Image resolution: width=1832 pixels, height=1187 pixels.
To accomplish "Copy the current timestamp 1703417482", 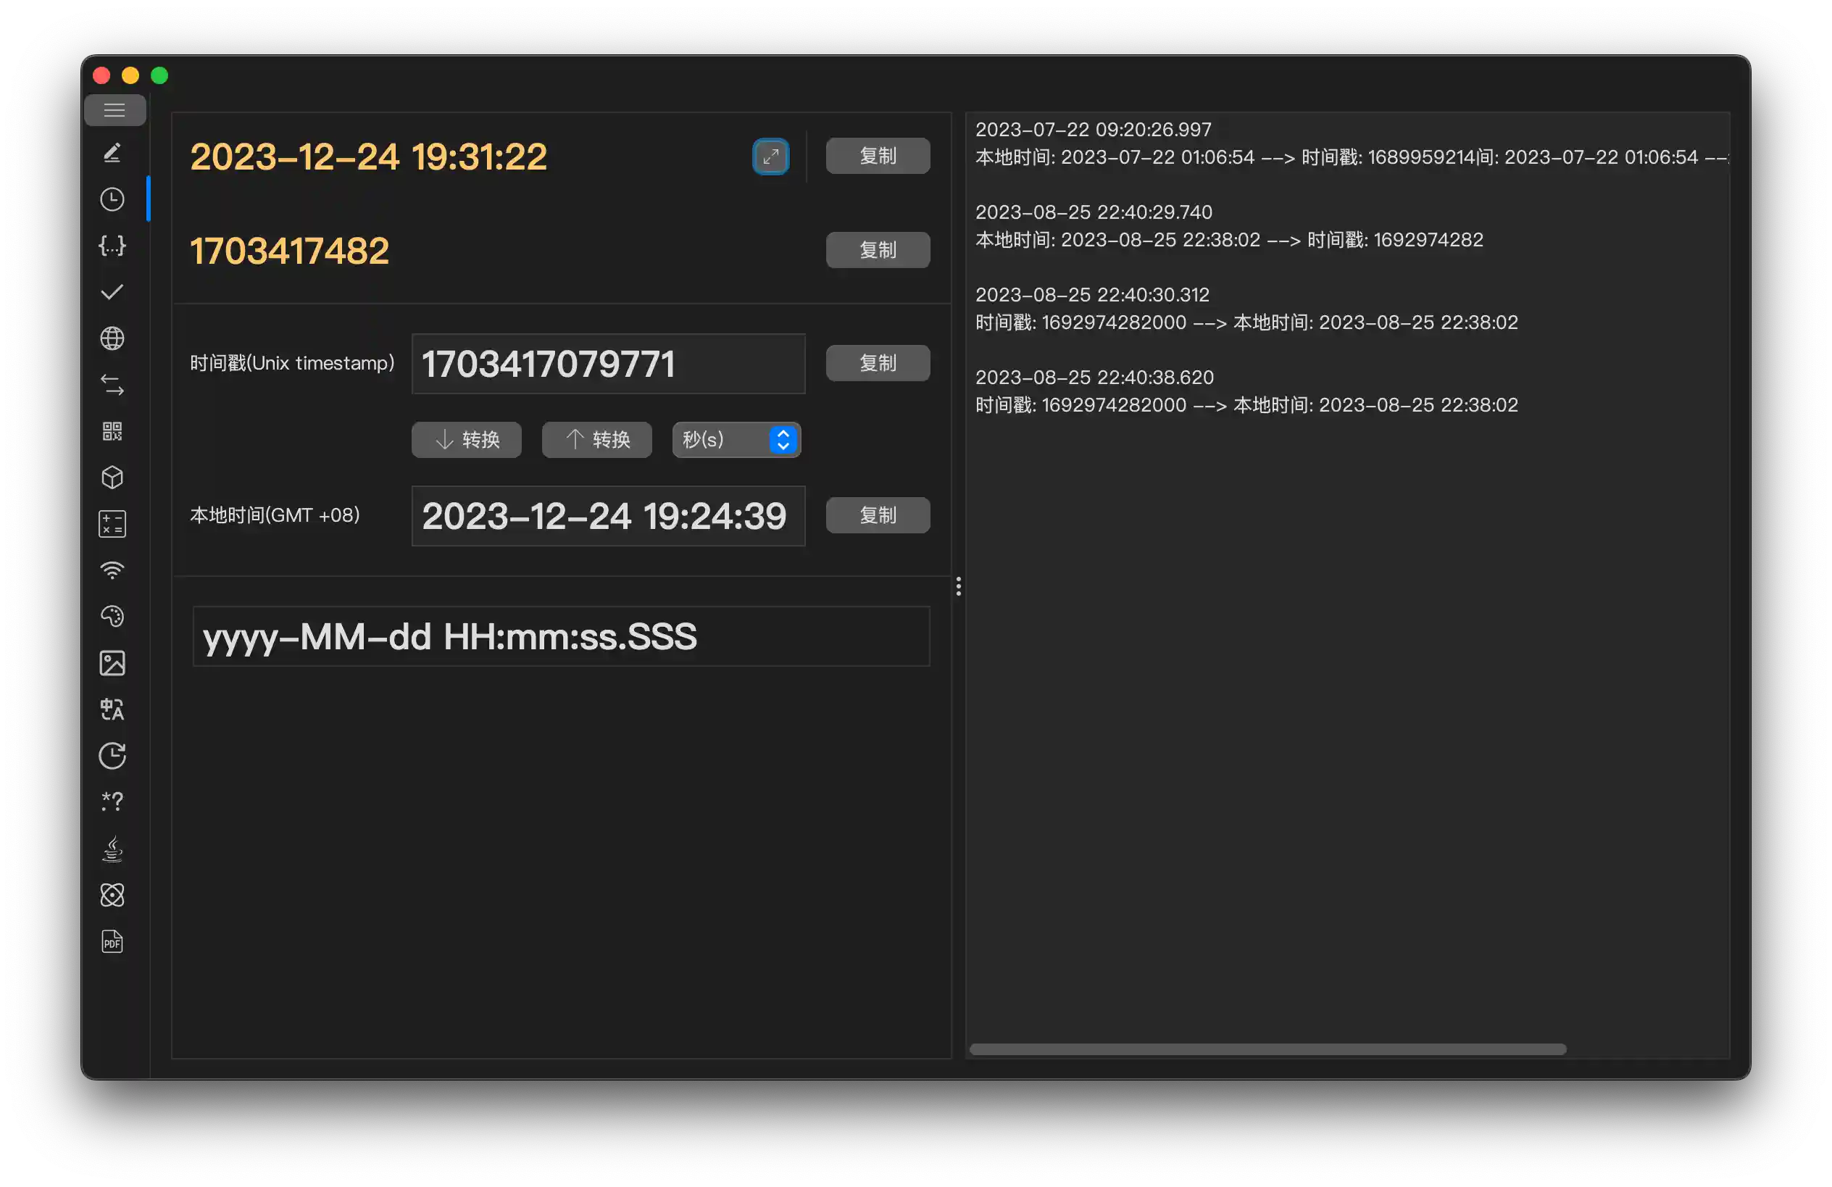I will [878, 250].
